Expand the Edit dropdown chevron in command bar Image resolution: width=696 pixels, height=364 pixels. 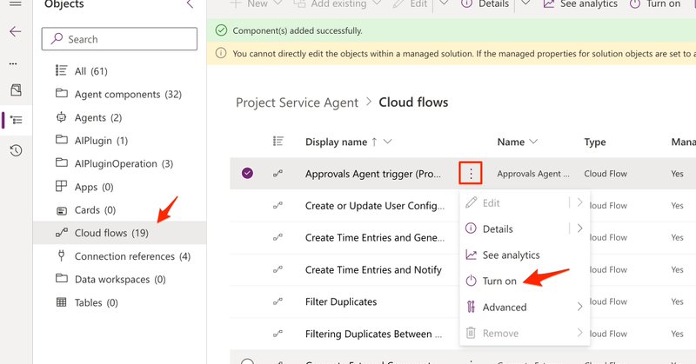[444, 3]
